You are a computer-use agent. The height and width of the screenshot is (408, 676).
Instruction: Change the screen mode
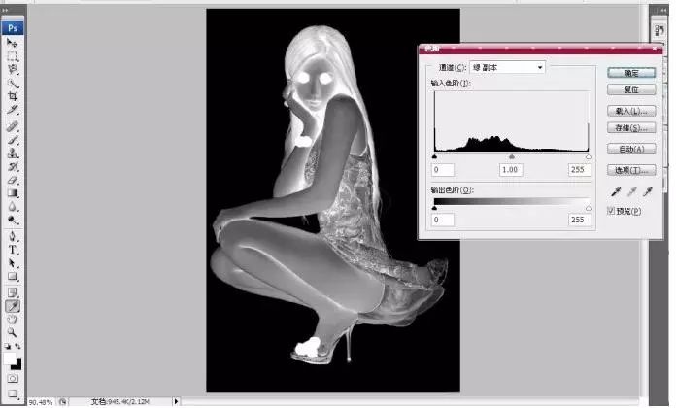(12, 392)
